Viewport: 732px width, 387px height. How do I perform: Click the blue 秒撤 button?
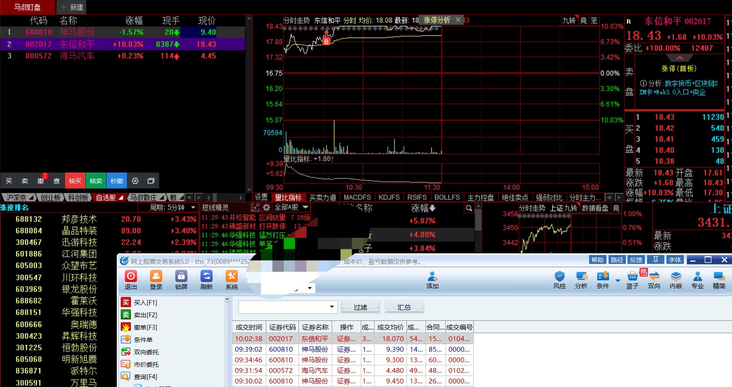pyautogui.click(x=117, y=180)
